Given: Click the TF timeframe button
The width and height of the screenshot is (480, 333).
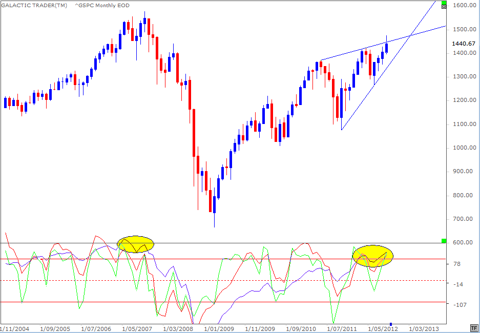Looking at the screenshot, I should [474, 328].
